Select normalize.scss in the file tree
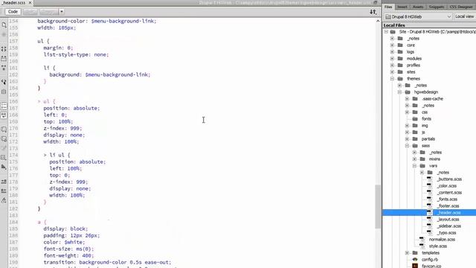Image resolution: width=476 pixels, height=268 pixels. click(442, 240)
